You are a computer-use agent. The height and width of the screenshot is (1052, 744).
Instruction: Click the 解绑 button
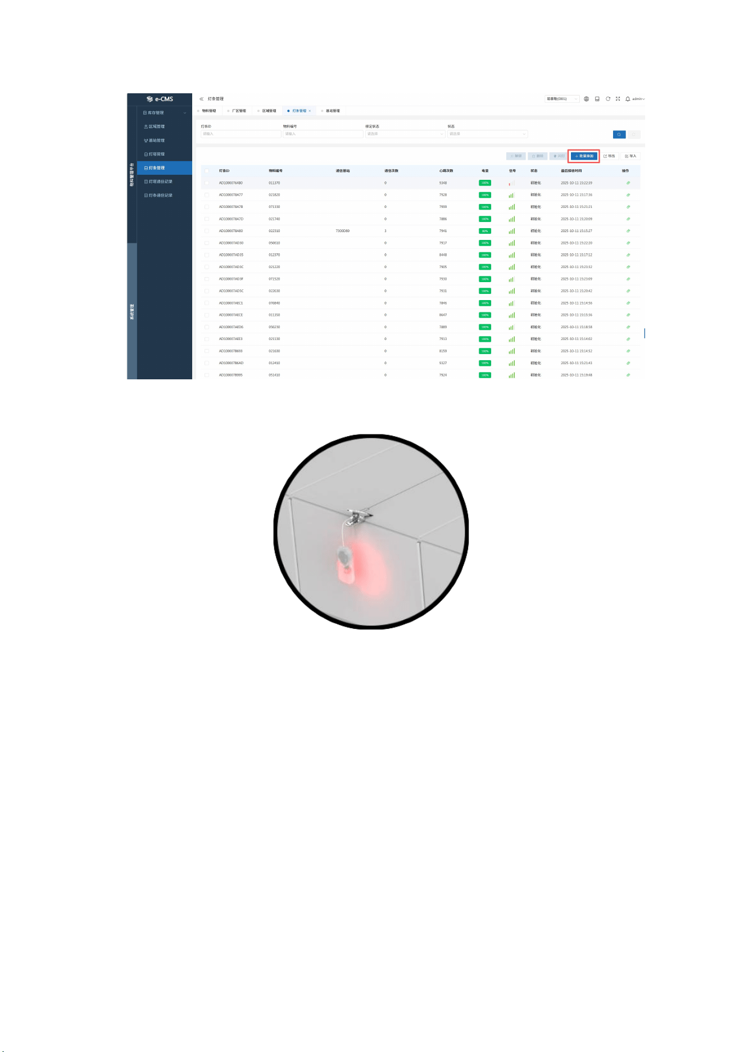516,156
